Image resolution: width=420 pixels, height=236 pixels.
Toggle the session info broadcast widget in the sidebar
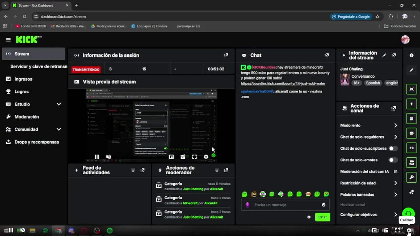[411, 148]
